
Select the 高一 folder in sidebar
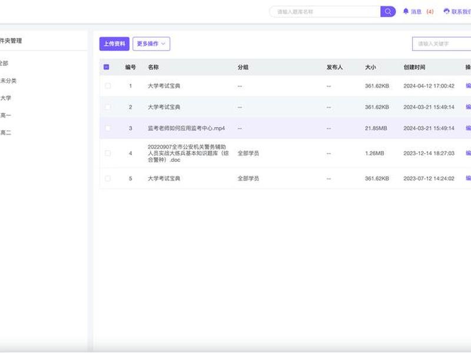pyautogui.click(x=5, y=115)
